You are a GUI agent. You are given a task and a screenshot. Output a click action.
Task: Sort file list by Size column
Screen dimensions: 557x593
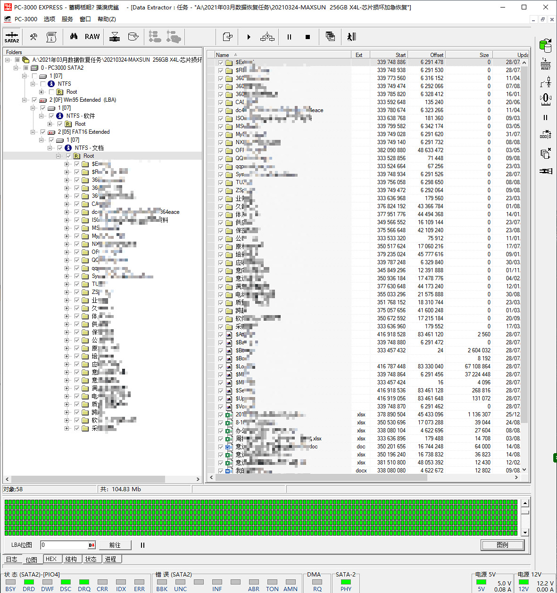click(x=468, y=55)
